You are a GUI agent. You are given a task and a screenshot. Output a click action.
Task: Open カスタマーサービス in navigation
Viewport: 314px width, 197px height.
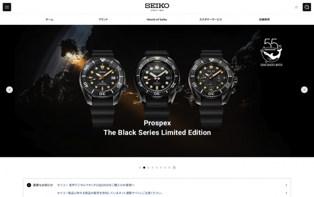click(x=210, y=20)
